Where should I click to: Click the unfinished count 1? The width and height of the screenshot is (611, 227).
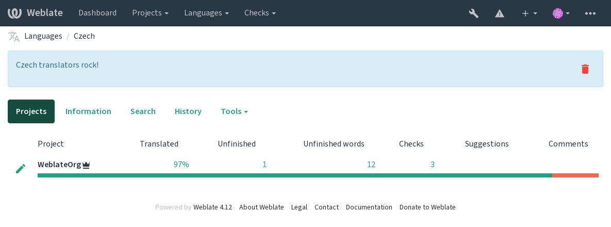coord(264,165)
